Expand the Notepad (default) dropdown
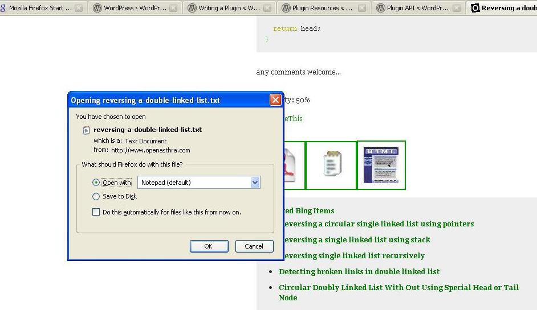The height and width of the screenshot is (310, 537). (255, 183)
